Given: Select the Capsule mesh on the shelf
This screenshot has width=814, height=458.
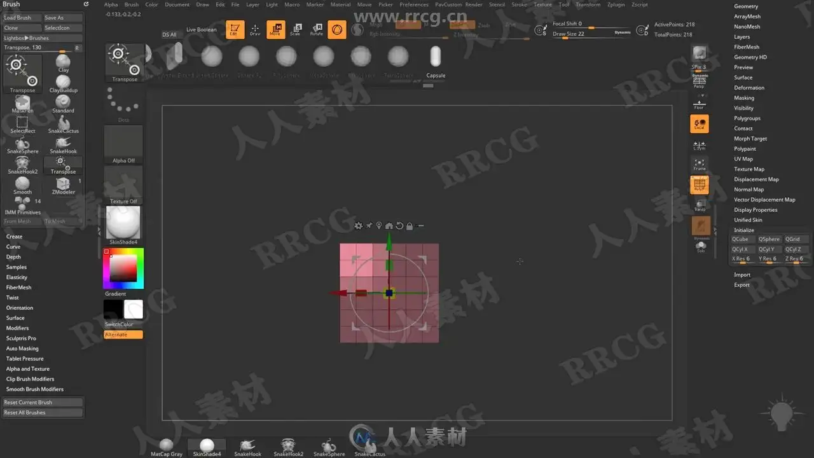Looking at the screenshot, I should [436, 61].
